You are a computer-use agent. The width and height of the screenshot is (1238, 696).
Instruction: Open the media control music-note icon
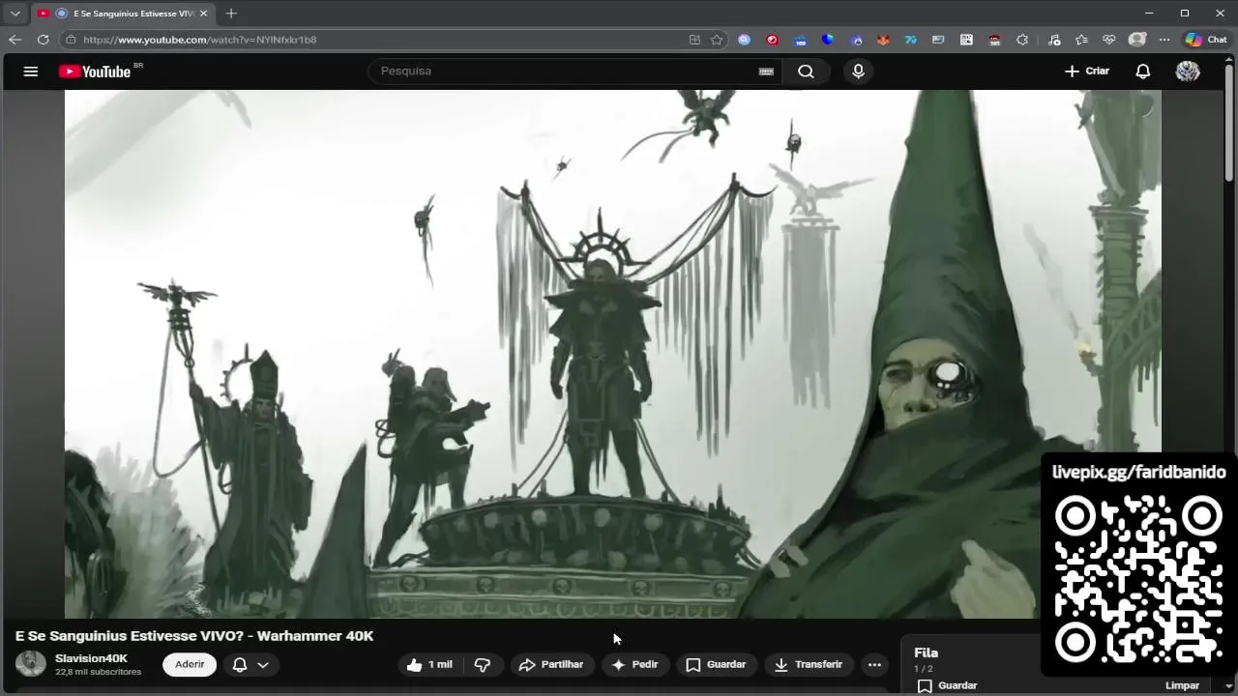point(1054,40)
